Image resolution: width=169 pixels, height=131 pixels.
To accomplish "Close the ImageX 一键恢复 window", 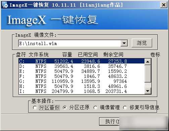I will pos(164,5).
